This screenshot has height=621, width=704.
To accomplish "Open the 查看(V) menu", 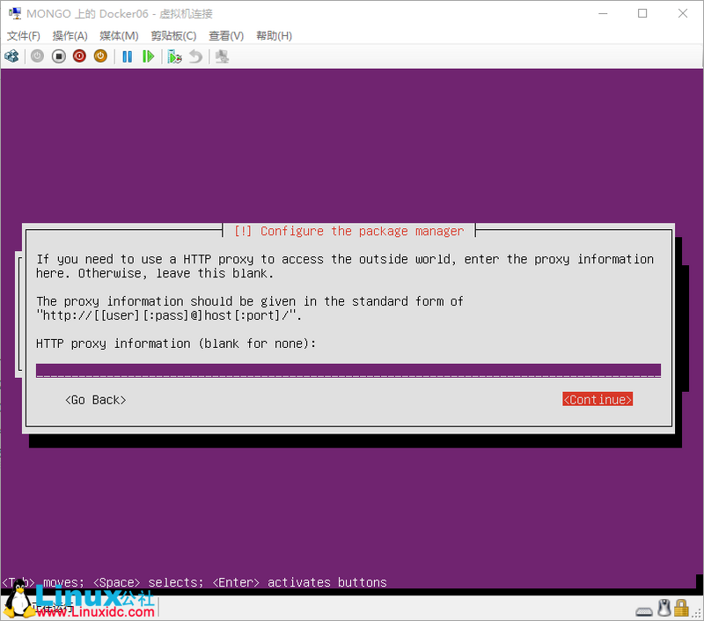I will (x=225, y=35).
